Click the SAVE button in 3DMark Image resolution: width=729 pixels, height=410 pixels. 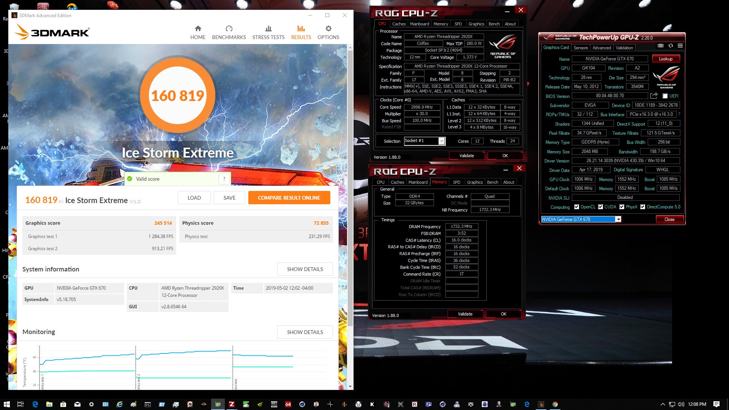point(229,198)
